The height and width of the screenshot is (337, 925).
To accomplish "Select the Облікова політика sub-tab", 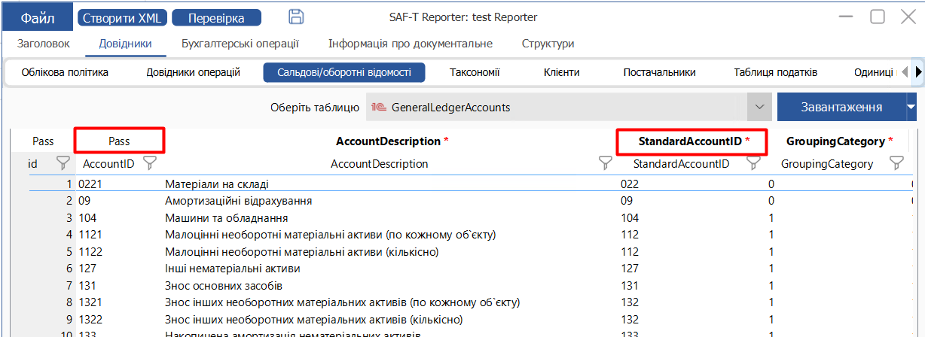I will 65,73.
